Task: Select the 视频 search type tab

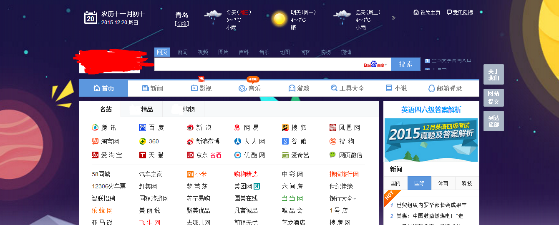Action: click(x=203, y=52)
